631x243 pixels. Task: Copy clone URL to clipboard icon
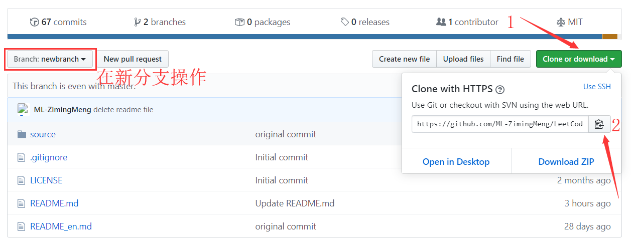tap(599, 124)
